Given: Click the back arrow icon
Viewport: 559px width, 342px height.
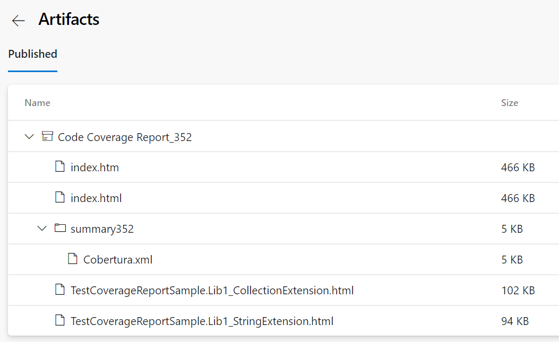Looking at the screenshot, I should (x=19, y=21).
